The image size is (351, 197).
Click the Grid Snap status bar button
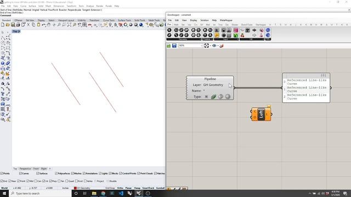coord(110,188)
